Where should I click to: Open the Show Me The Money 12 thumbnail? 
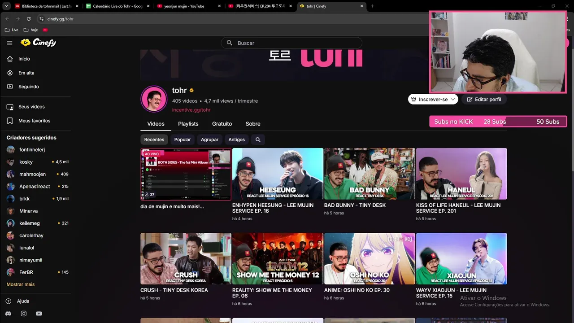click(278, 258)
